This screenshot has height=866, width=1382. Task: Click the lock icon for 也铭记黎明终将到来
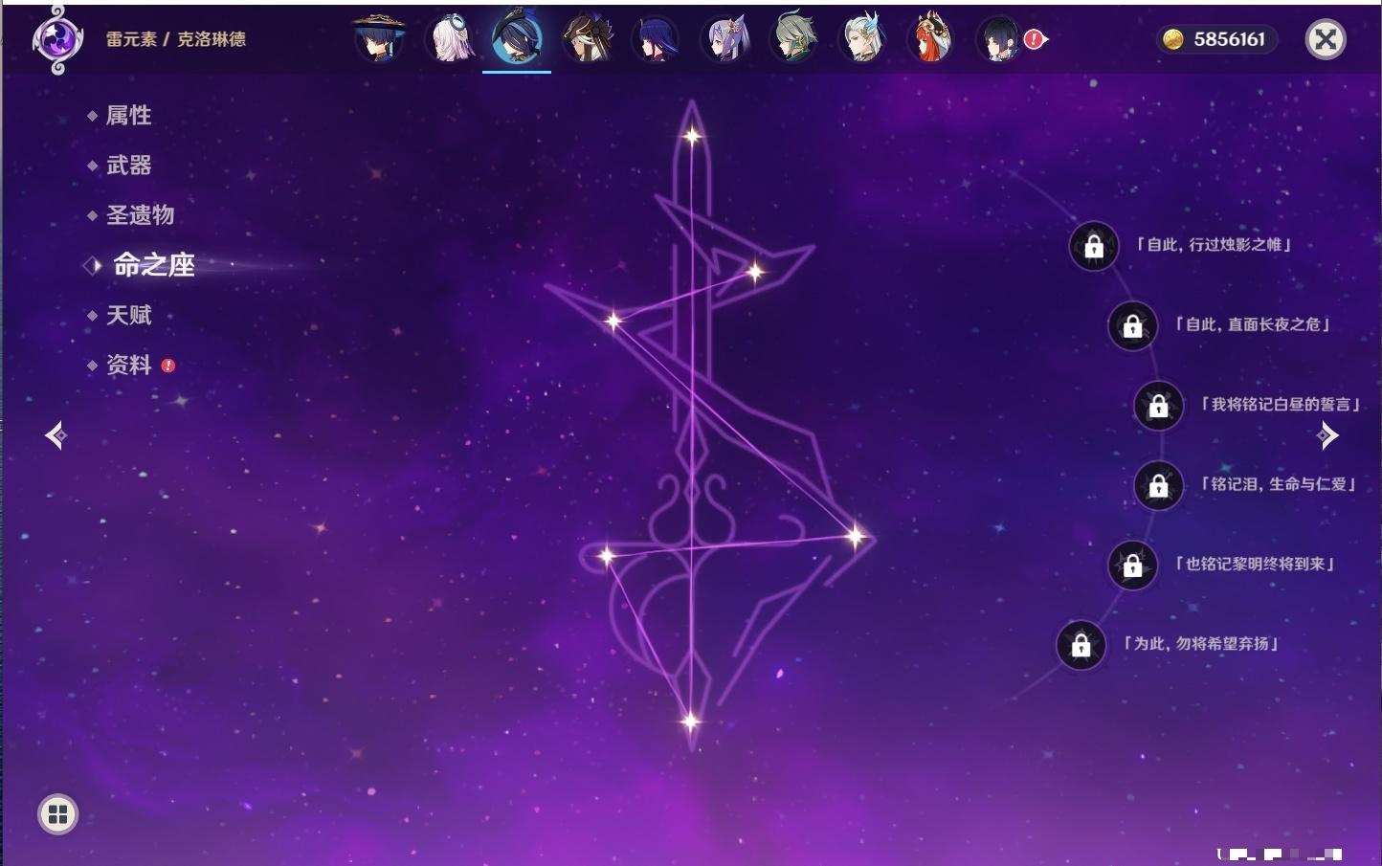(1132, 566)
